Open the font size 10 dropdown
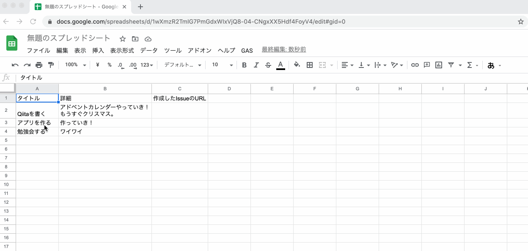528x251 pixels. tap(223, 65)
